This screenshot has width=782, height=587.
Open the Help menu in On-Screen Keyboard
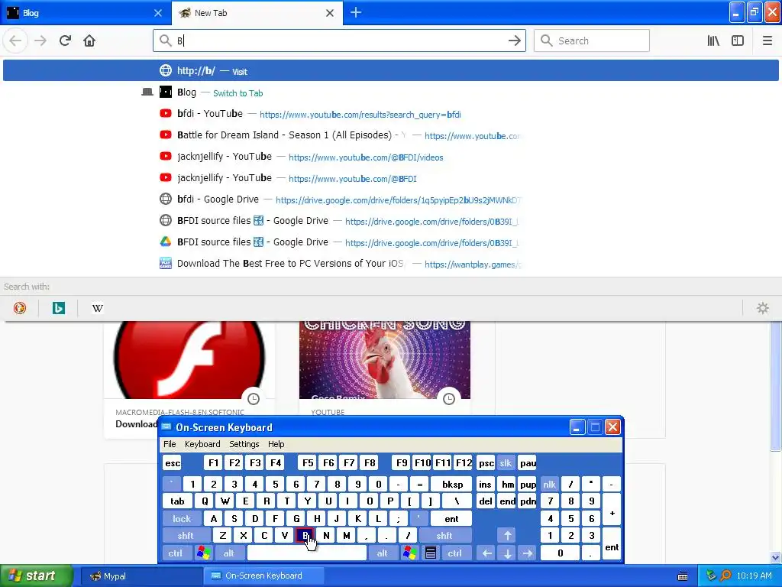[x=276, y=444]
